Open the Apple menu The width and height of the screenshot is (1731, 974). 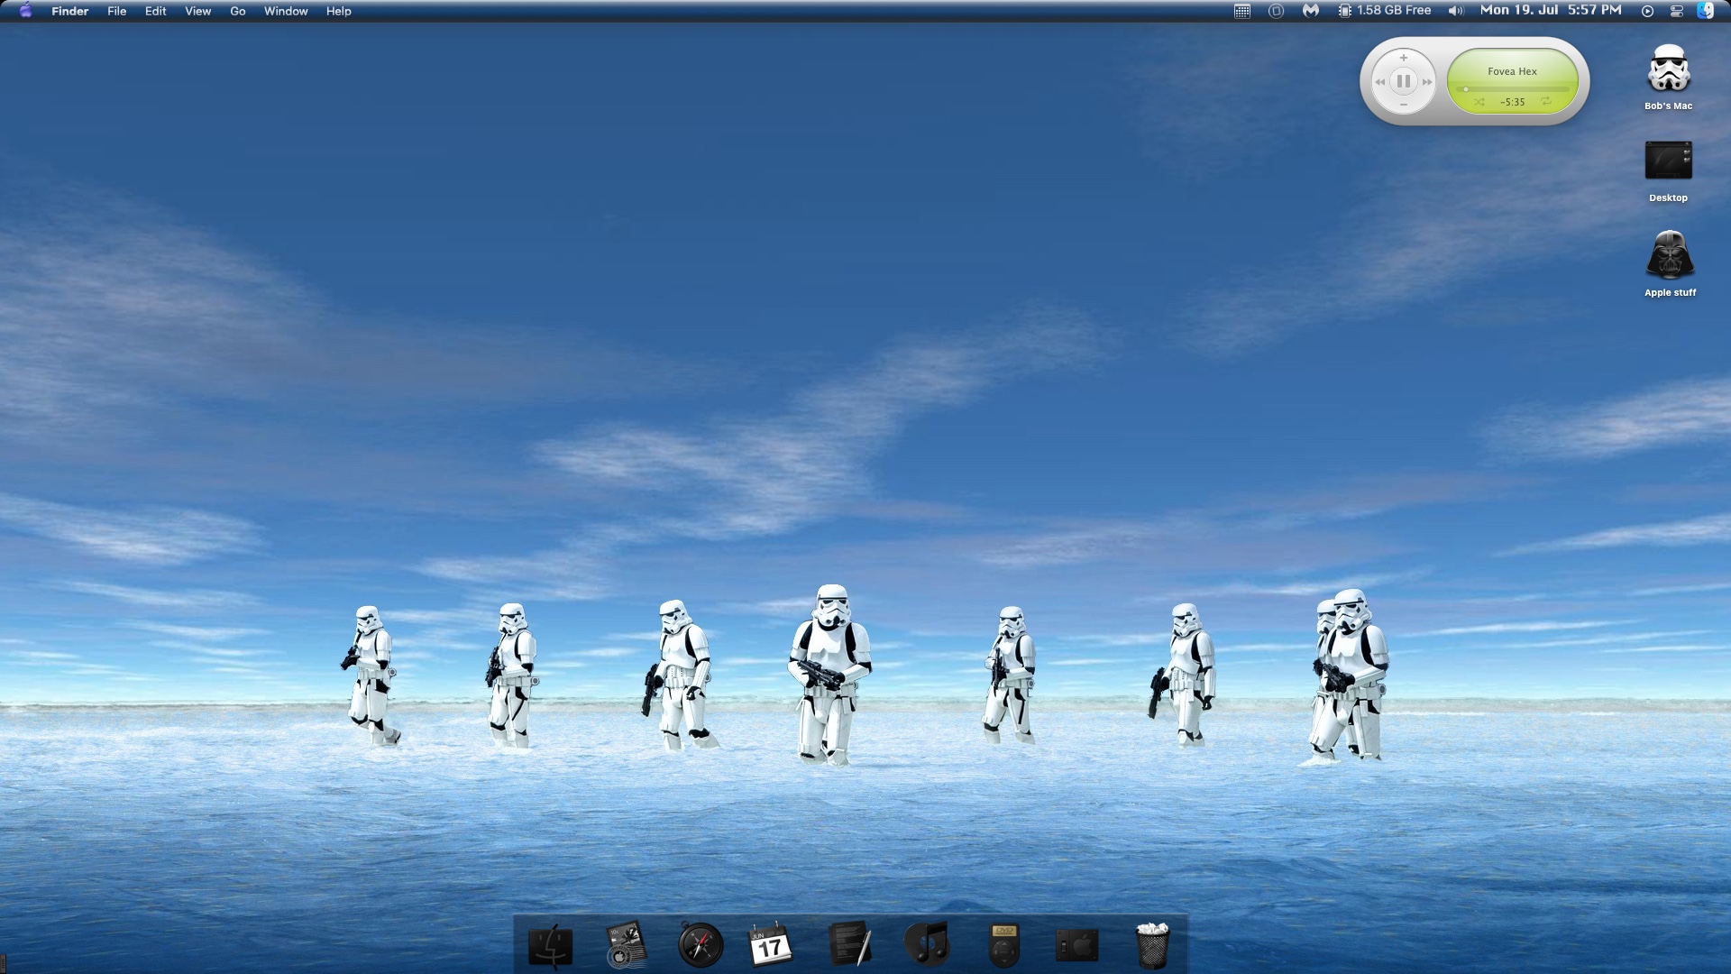pyautogui.click(x=25, y=11)
